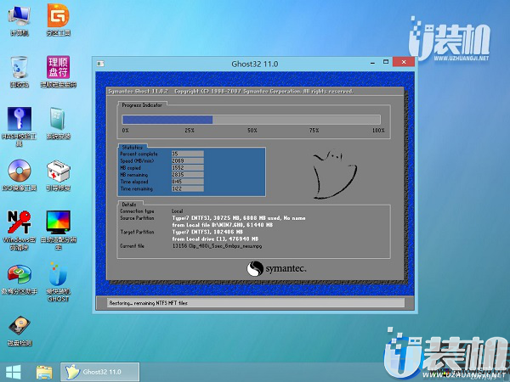510x382 pixels.
Task: Click the Symantec Ghost copyright header
Action: (230, 92)
